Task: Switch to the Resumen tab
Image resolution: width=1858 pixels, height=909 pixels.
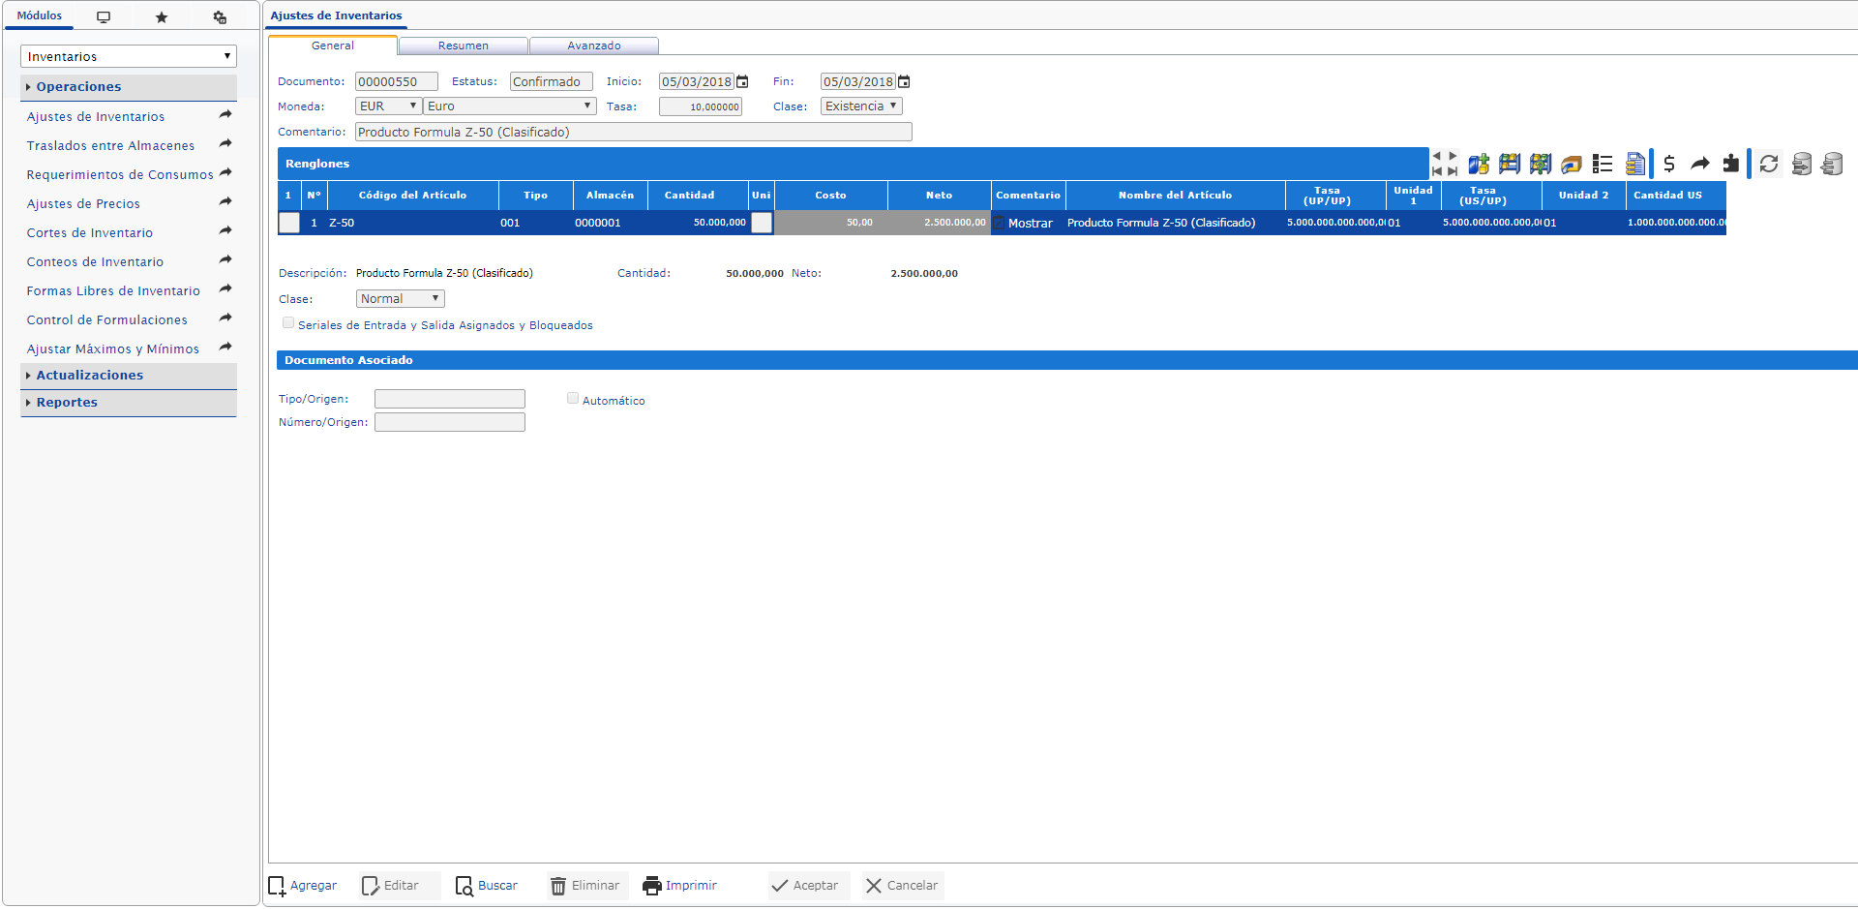Action: click(464, 45)
